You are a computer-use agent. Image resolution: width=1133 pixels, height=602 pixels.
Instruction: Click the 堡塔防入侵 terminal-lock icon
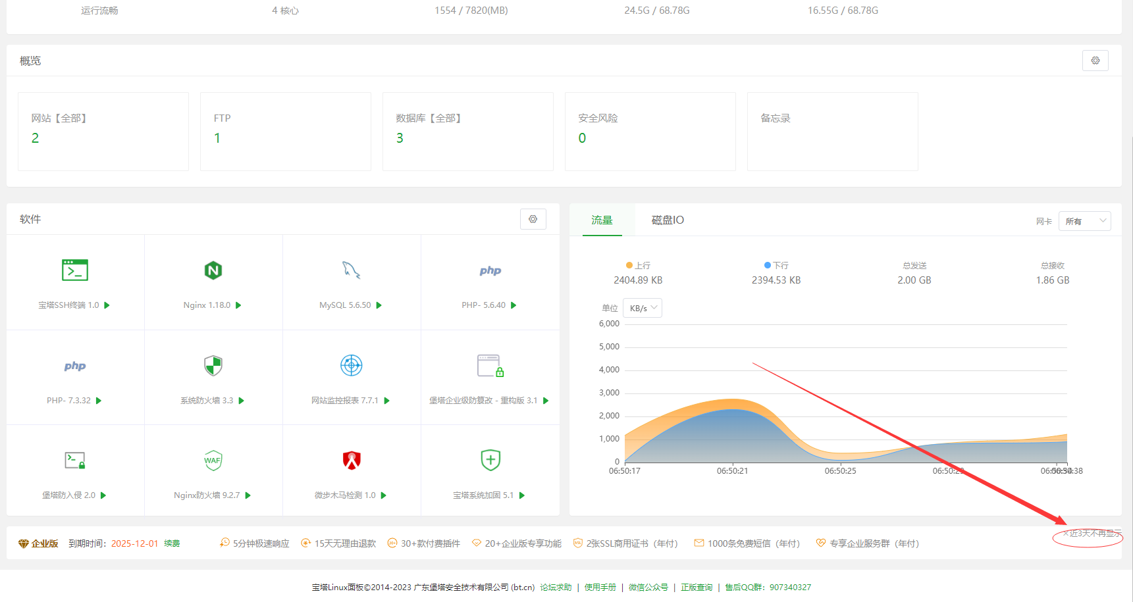tap(75, 460)
